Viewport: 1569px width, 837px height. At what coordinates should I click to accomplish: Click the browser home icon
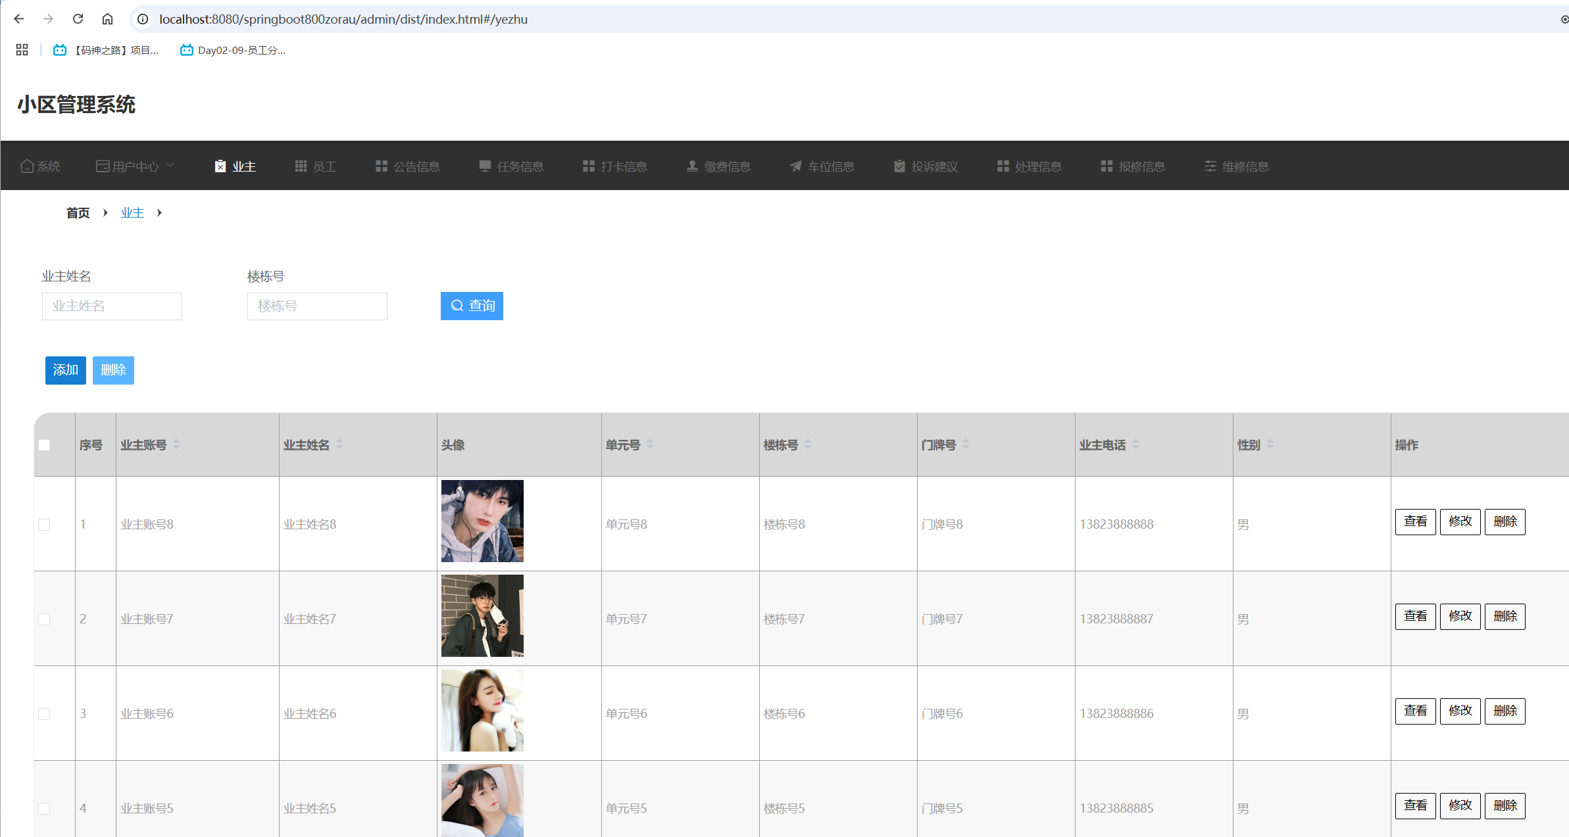click(107, 19)
